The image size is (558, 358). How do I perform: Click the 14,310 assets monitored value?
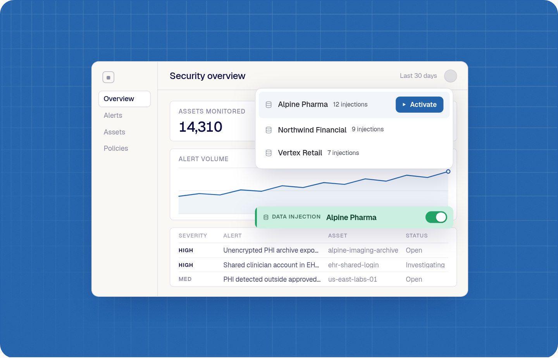click(200, 127)
